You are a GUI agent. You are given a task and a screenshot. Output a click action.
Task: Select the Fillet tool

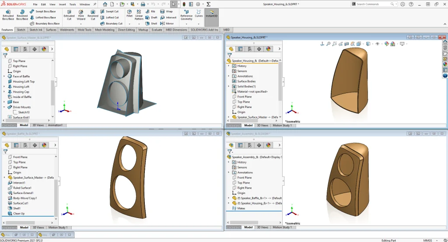[x=129, y=14]
